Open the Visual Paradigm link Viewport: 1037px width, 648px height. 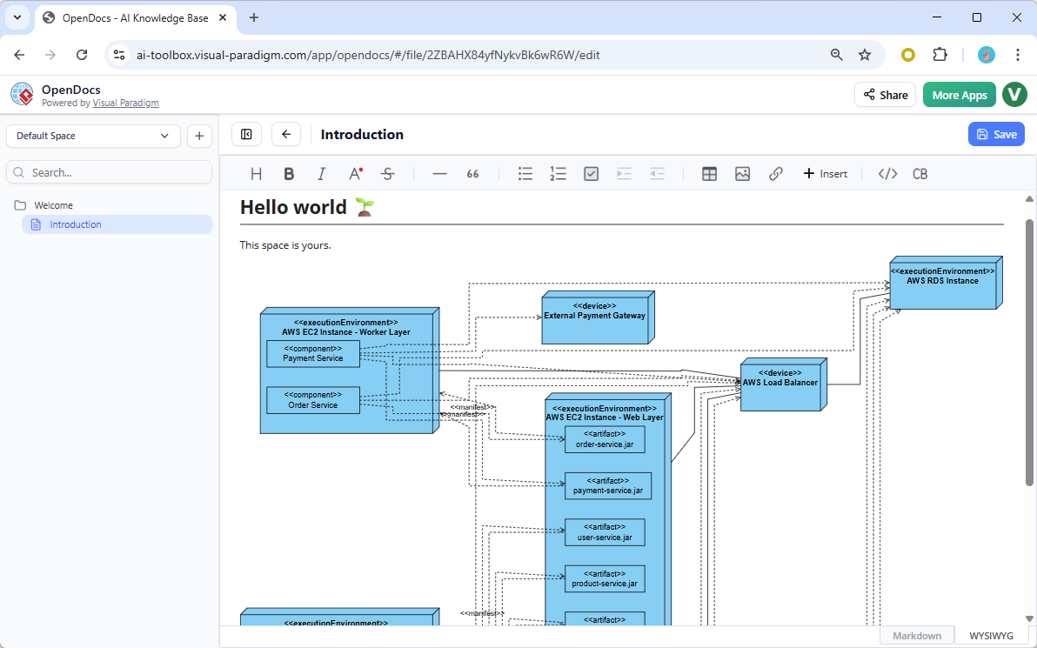(125, 102)
